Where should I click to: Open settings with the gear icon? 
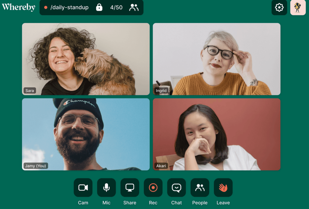[279, 8]
